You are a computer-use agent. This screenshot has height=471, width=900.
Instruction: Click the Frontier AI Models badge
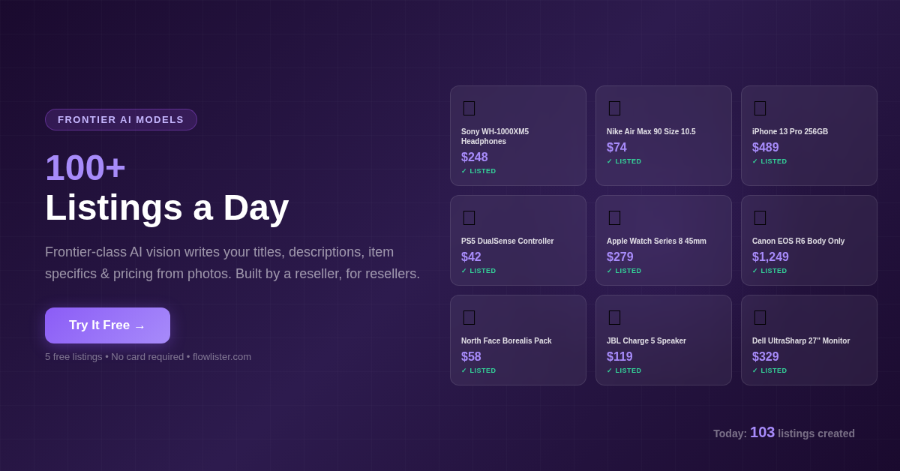pyautogui.click(x=121, y=119)
